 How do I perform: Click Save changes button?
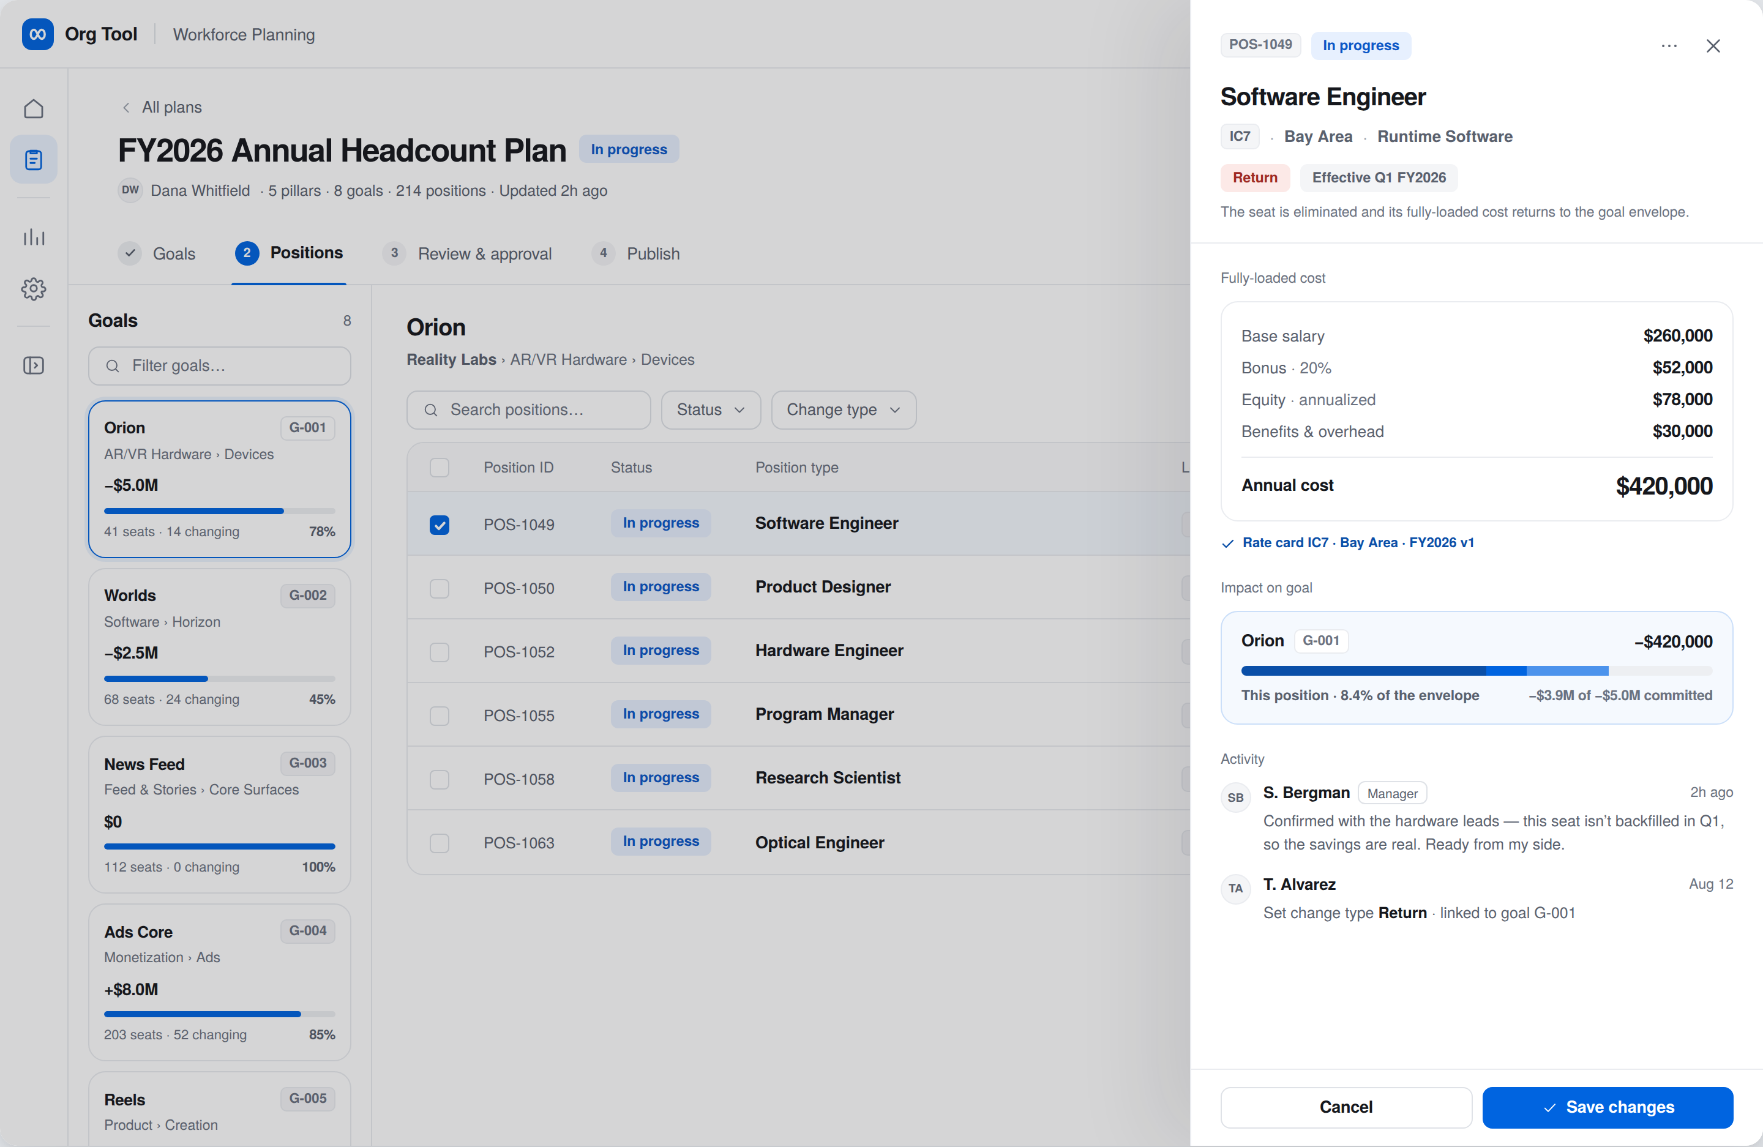(x=1607, y=1107)
